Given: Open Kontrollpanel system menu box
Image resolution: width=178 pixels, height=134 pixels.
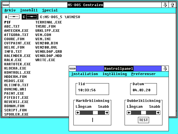Looking at the screenshot, I should (x=72, y=68).
